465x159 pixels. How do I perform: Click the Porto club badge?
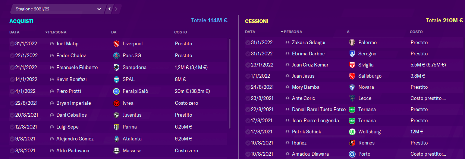click(x=352, y=154)
